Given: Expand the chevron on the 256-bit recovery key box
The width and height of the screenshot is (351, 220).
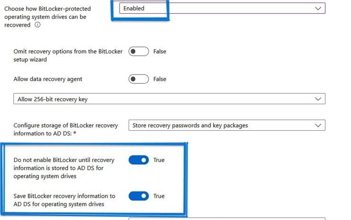Looking at the screenshot, I should tap(318, 99).
